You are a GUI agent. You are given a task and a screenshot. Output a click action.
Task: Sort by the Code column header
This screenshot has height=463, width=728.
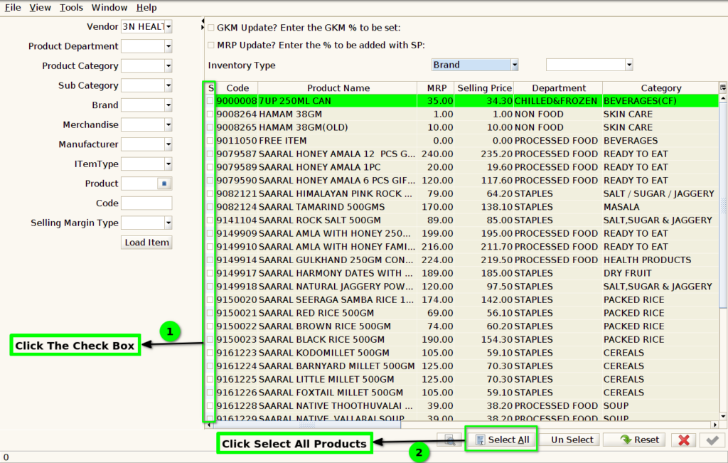[x=237, y=87]
